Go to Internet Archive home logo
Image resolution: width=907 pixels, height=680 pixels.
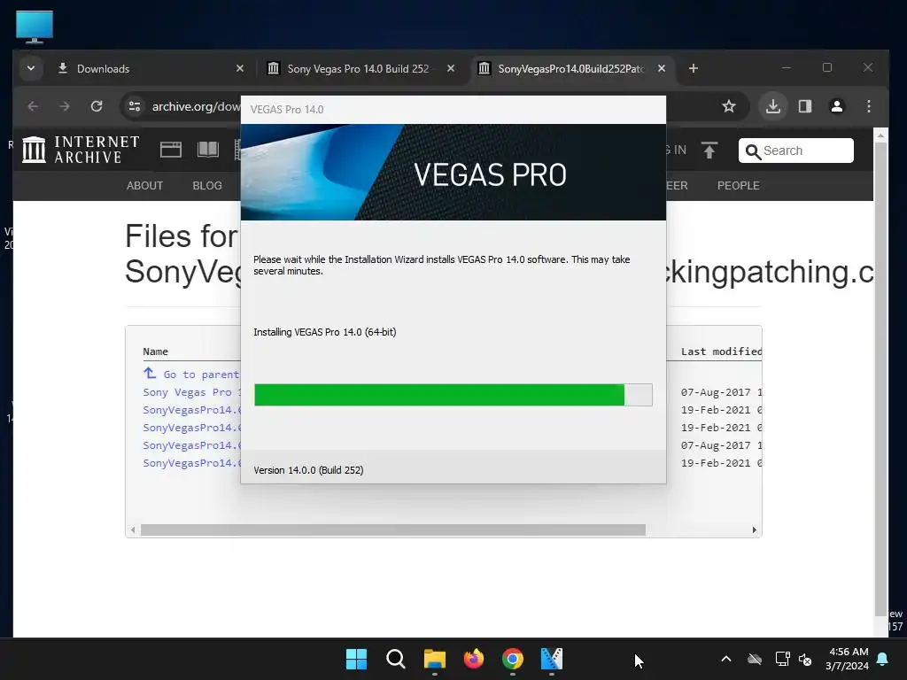tap(81, 149)
